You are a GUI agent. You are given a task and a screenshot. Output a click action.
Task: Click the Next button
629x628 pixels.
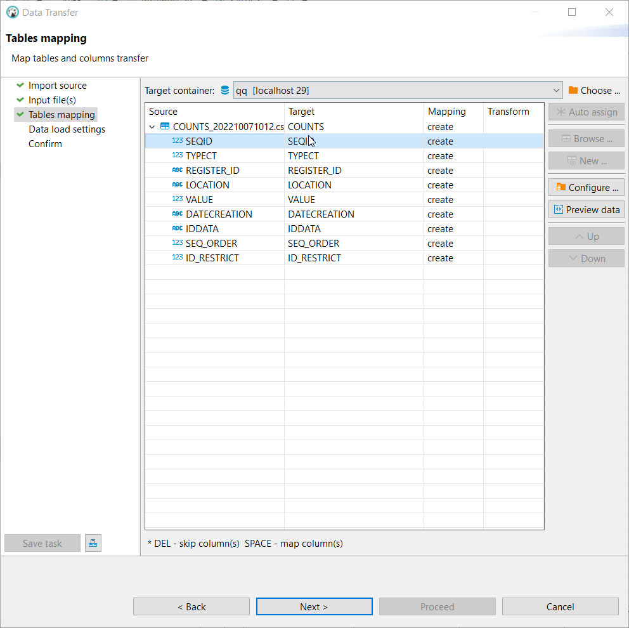(314, 606)
